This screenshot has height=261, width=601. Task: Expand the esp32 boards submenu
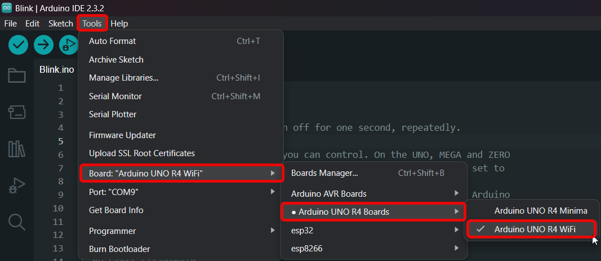point(374,231)
